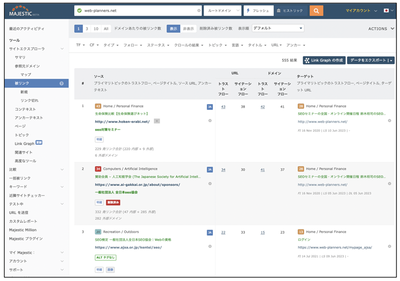Viewport: 400px width, 281px height.
Task: Click the orange search magnifier button
Action: pos(316,11)
